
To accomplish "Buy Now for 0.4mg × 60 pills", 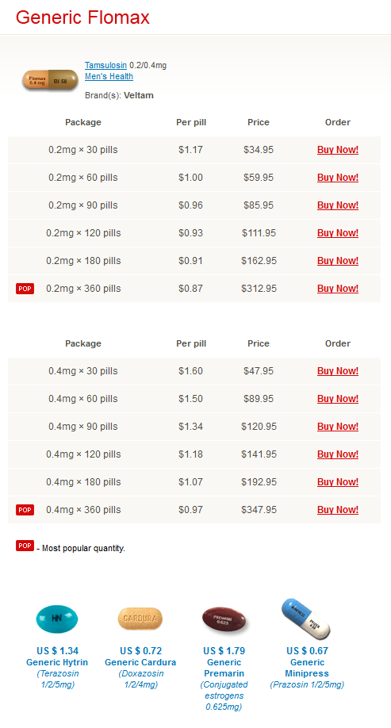I will coord(338,399).
